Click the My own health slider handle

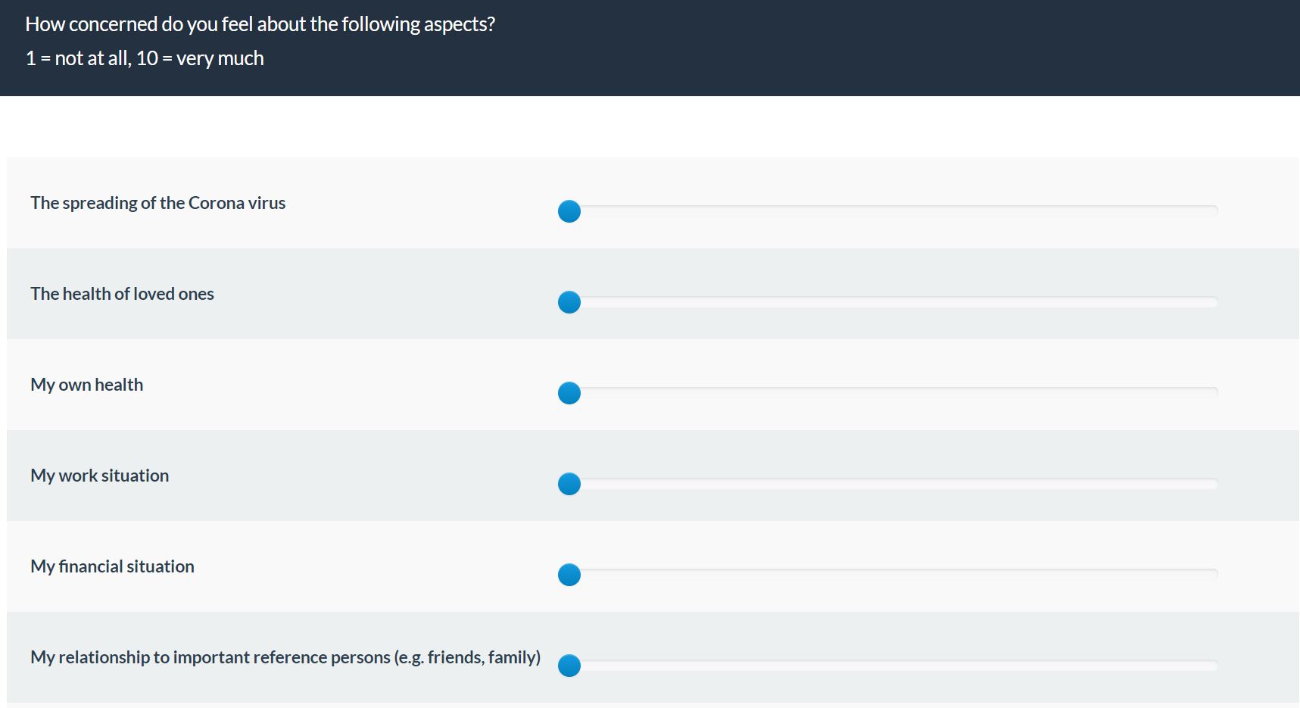point(569,393)
